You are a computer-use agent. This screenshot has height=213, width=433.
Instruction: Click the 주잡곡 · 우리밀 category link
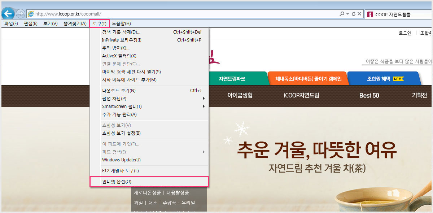179,203
